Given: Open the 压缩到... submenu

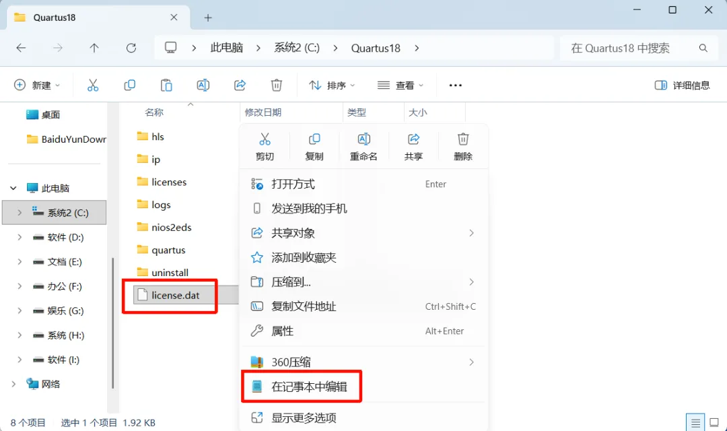Looking at the screenshot, I should pyautogui.click(x=364, y=282).
